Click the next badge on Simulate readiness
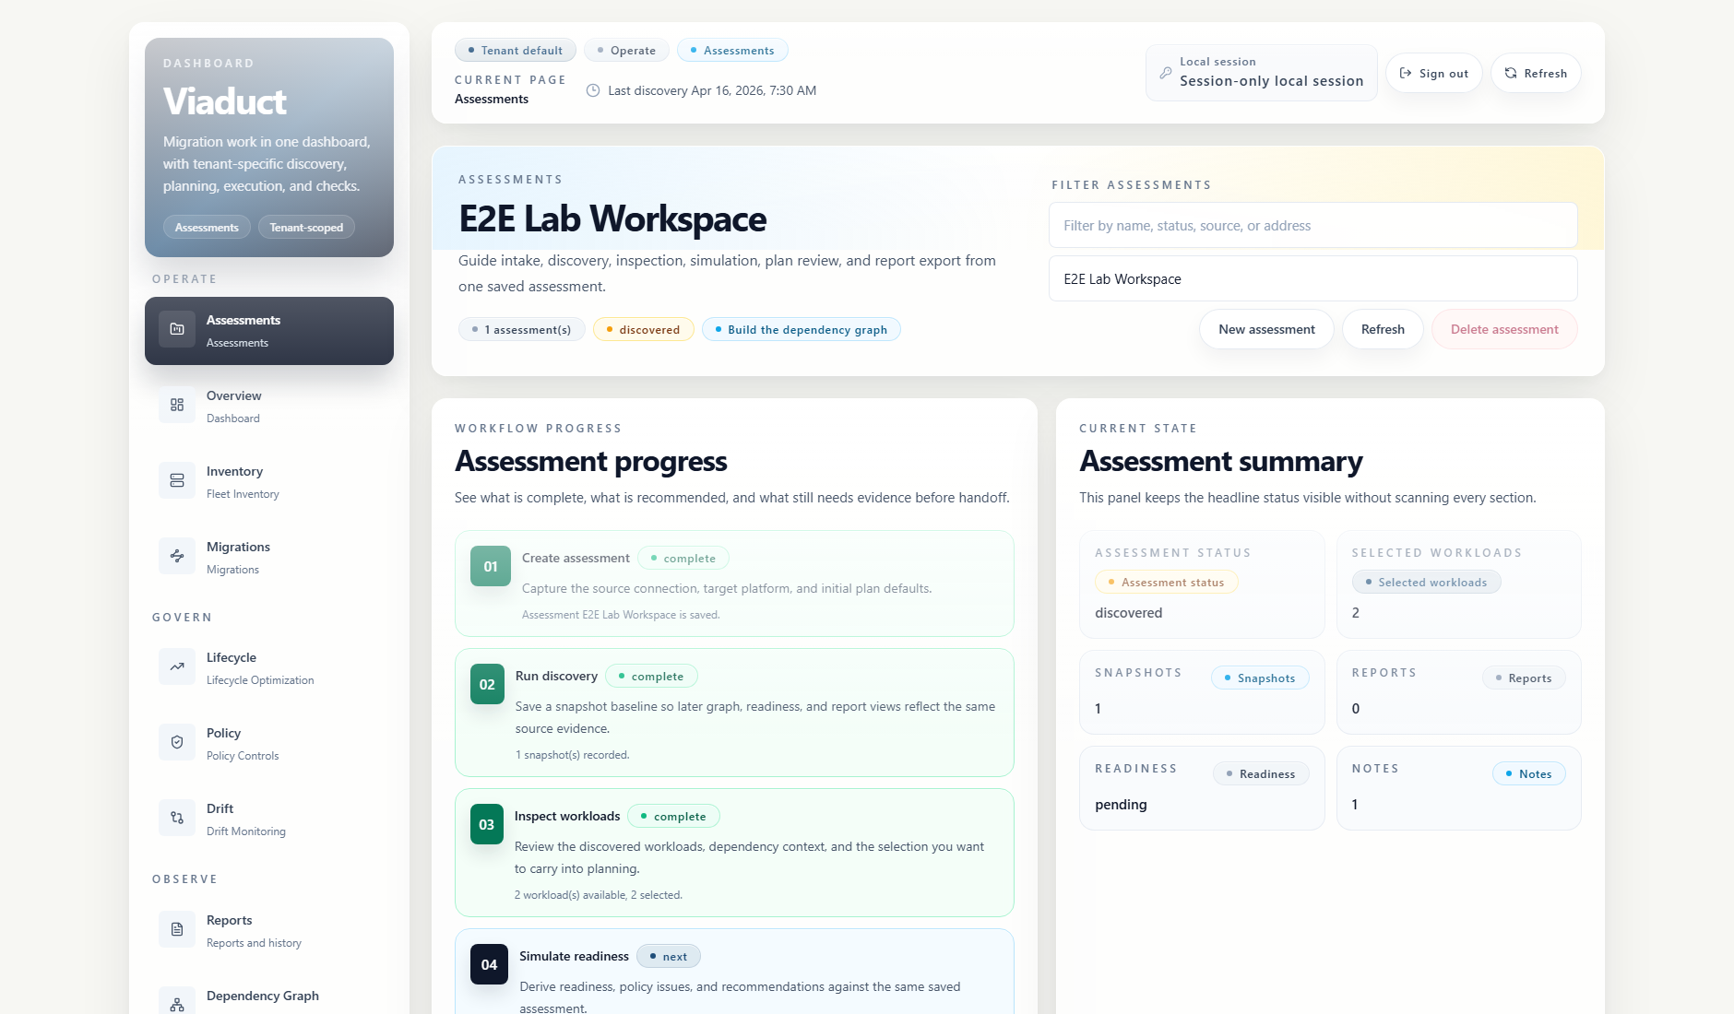Image resolution: width=1734 pixels, height=1014 pixels. 668,956
